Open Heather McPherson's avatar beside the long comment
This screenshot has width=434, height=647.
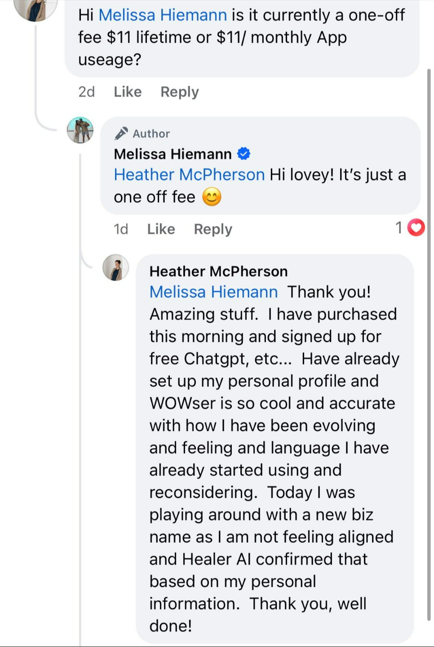(115, 268)
